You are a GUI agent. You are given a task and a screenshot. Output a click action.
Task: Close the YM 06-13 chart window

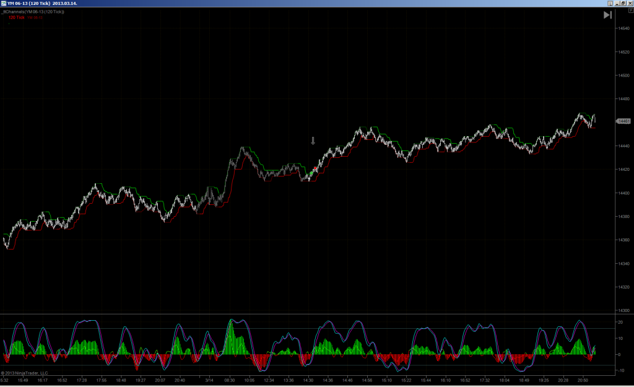tap(630, 3)
